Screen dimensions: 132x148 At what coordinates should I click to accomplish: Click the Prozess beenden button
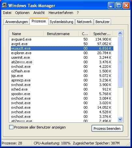107,129
